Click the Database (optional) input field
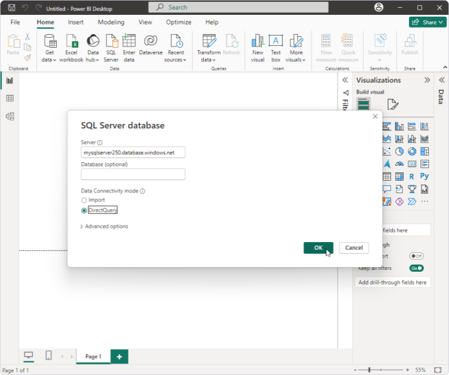This screenshot has height=375, width=449. click(x=133, y=174)
